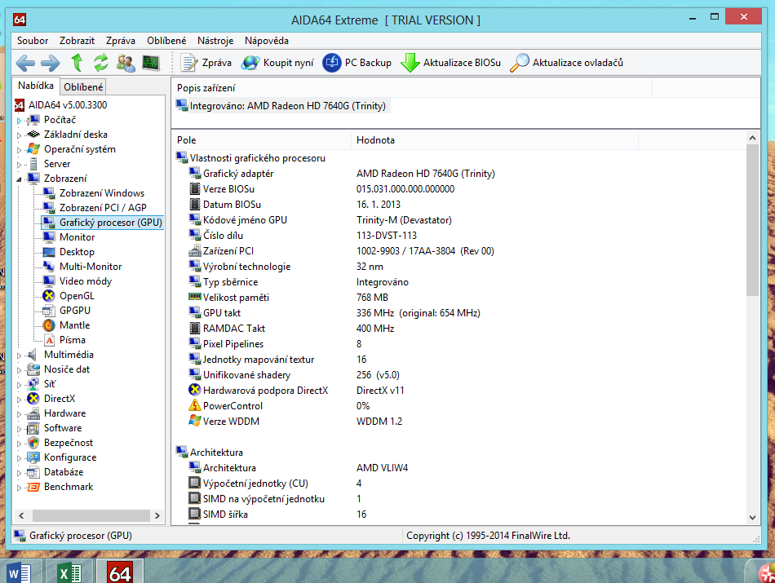
Task: Expand the Počítač tree node
Action: [x=19, y=121]
